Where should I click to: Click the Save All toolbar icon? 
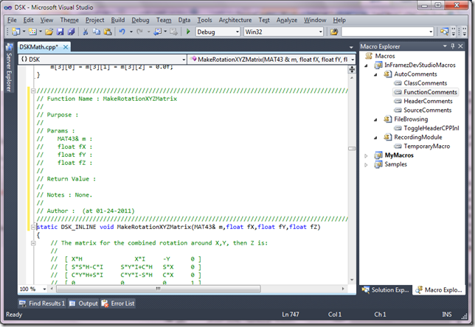(72, 32)
